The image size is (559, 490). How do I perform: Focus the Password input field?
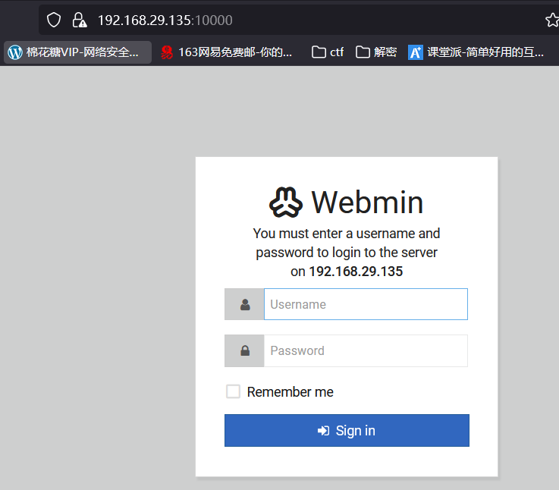pos(366,350)
